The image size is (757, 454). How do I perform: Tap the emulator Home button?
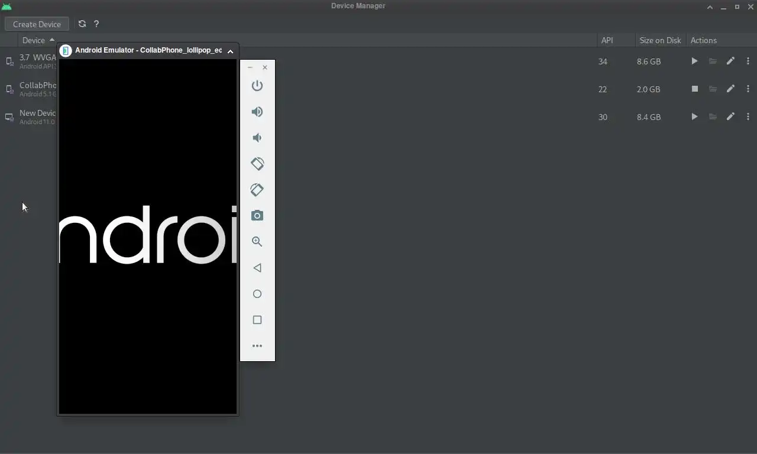point(257,294)
